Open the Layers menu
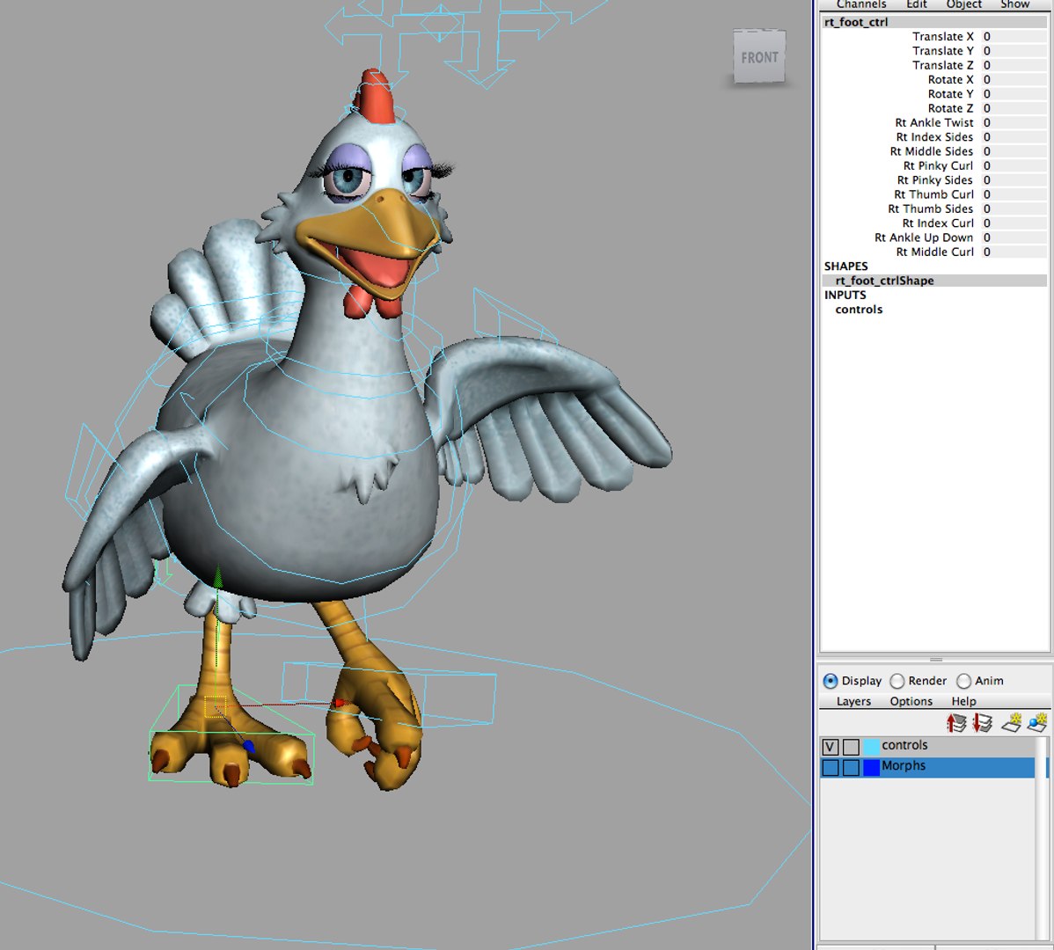Screen dimensions: 1054x950 [853, 701]
